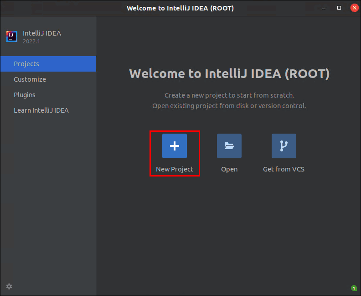Switch to the Customize tab

(x=48, y=79)
